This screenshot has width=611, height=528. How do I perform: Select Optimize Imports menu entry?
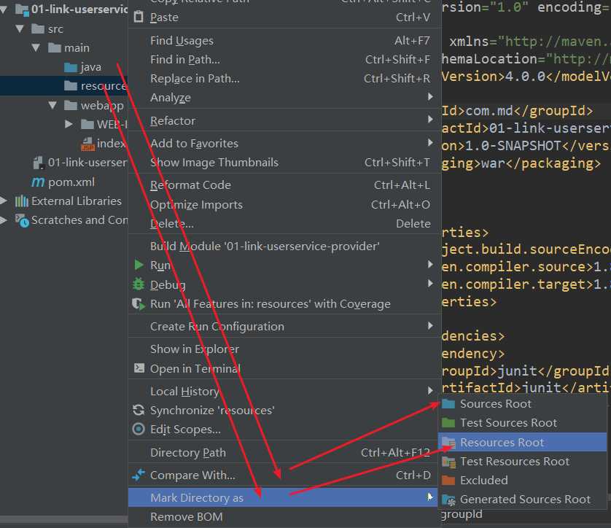[284, 205]
